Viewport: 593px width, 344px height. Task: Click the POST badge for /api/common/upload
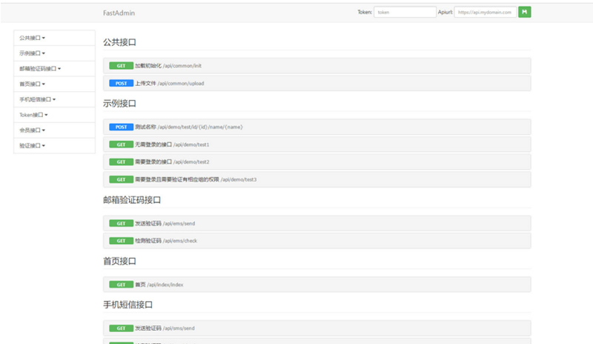click(x=121, y=83)
